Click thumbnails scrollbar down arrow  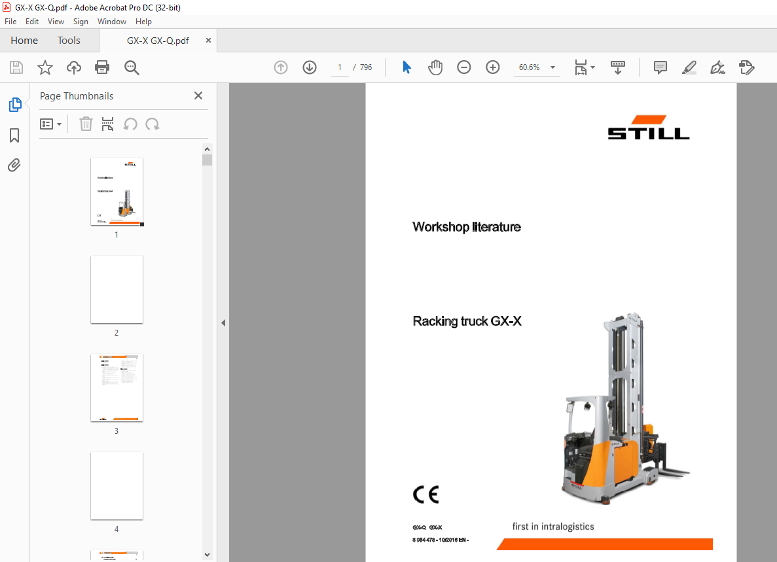[x=207, y=555]
